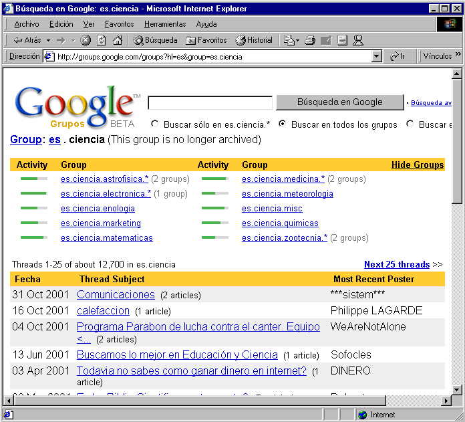Image resolution: width=465 pixels, height=422 pixels.
Task: Open es.ciencia.electronica.* group
Action: coord(106,194)
